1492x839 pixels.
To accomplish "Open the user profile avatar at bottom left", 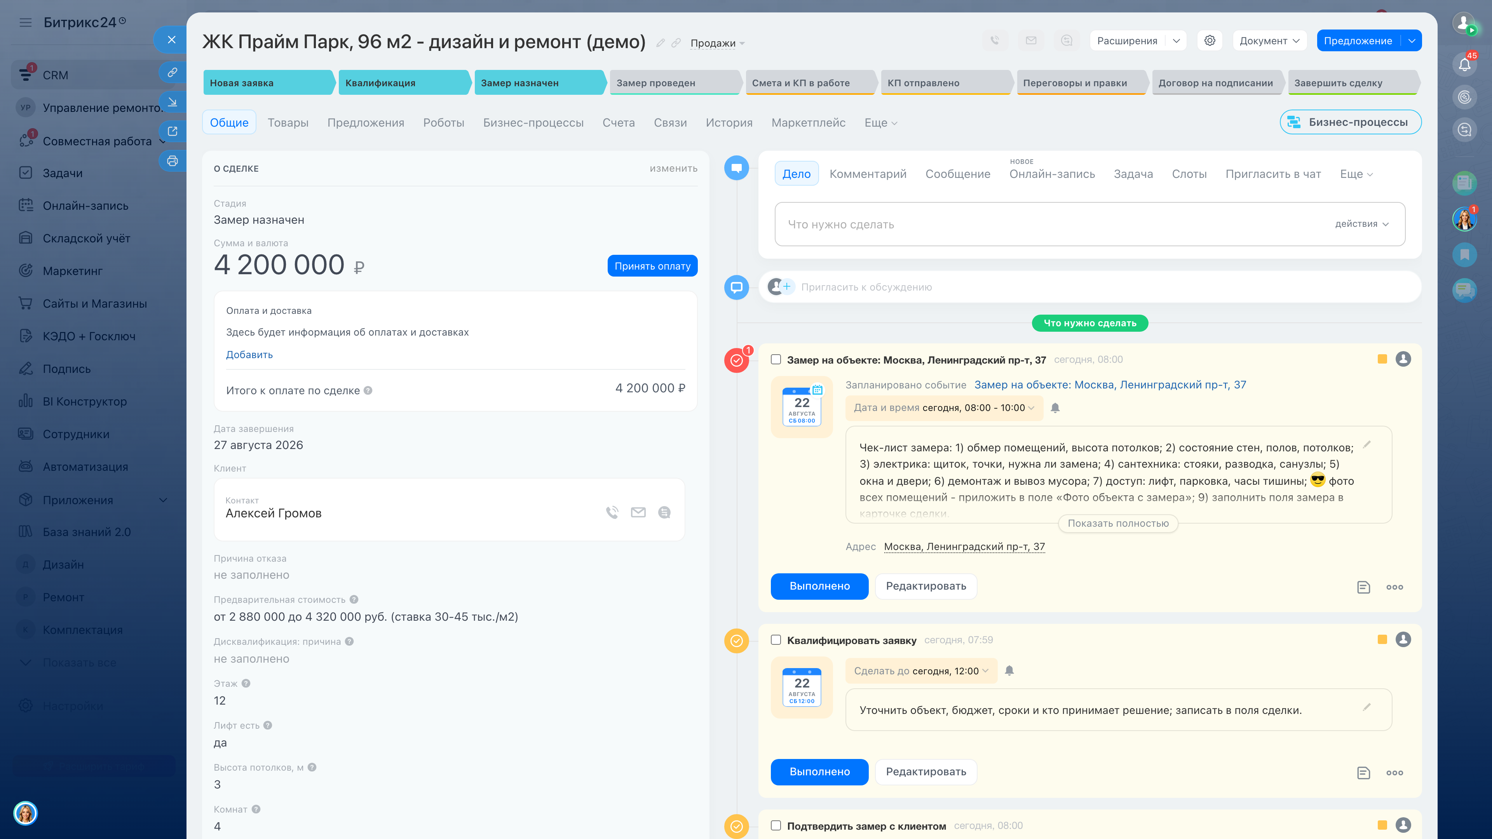I will pyautogui.click(x=26, y=813).
